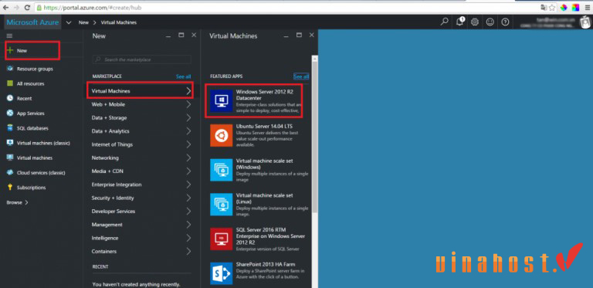
Task: Click the account avatar picture
Action: pyautogui.click(x=585, y=22)
